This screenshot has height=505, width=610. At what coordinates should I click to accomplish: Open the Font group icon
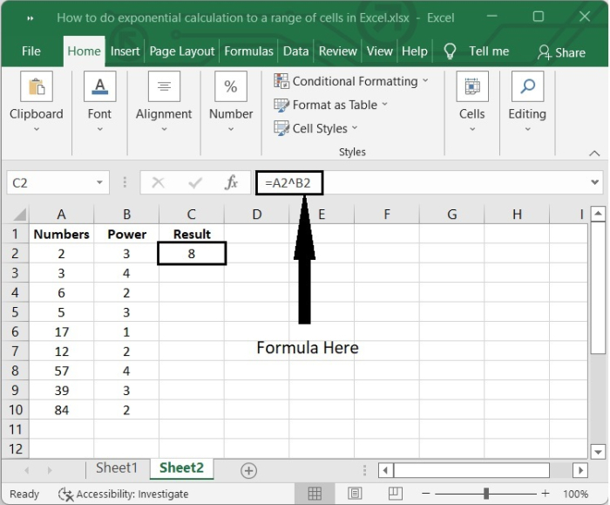(99, 87)
